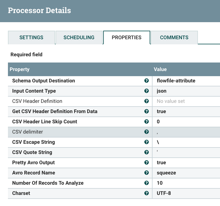Open the Comments tab
The image size is (220, 206).
pyautogui.click(x=174, y=38)
